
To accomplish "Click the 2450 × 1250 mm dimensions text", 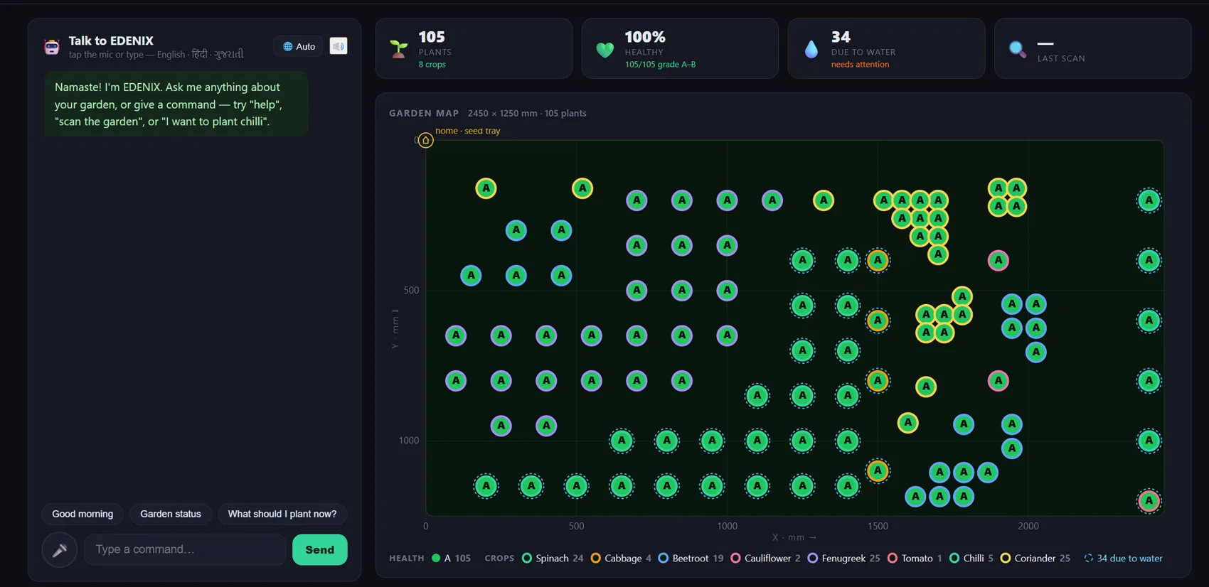I will (503, 113).
